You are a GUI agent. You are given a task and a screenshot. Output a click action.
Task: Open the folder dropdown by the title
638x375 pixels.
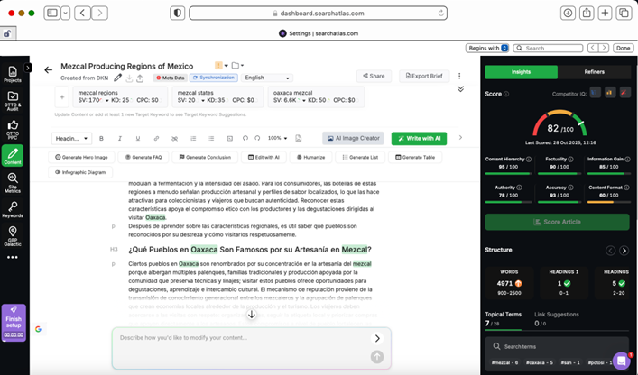pyautogui.click(x=237, y=66)
